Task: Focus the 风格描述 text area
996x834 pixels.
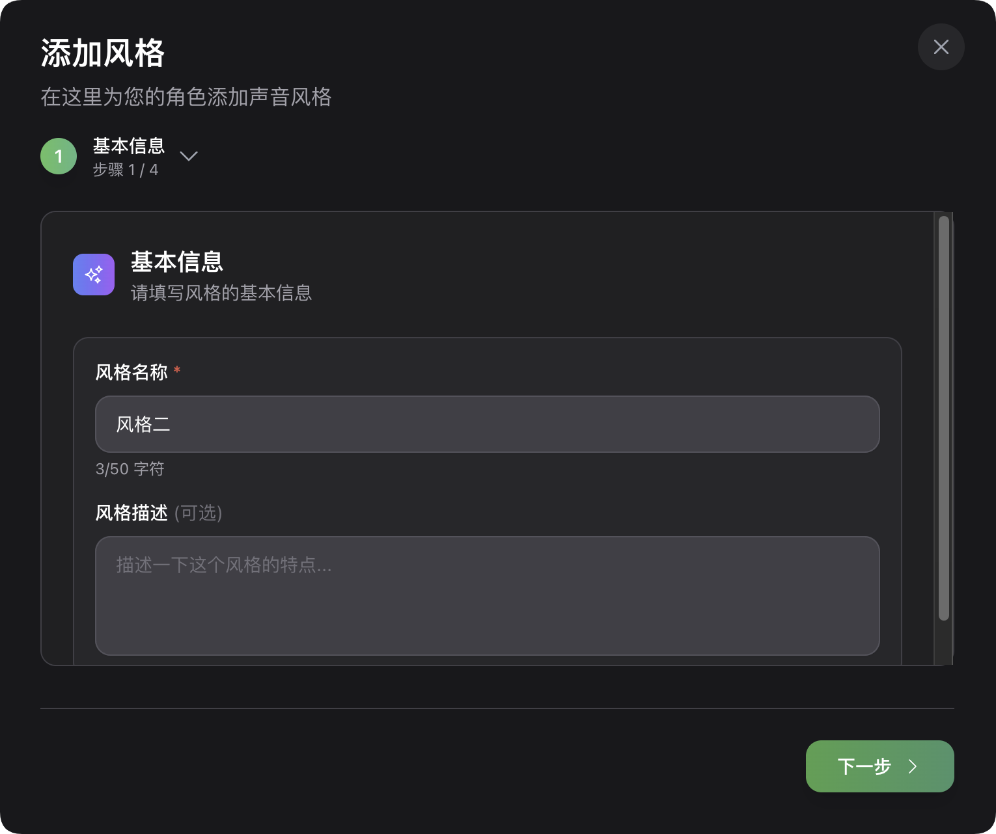Action: click(487, 595)
